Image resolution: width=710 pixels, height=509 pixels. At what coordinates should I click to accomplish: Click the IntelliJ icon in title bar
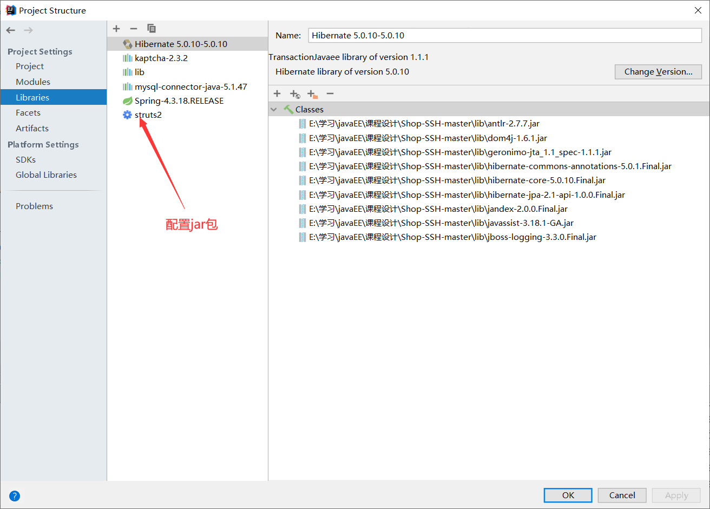[11, 10]
